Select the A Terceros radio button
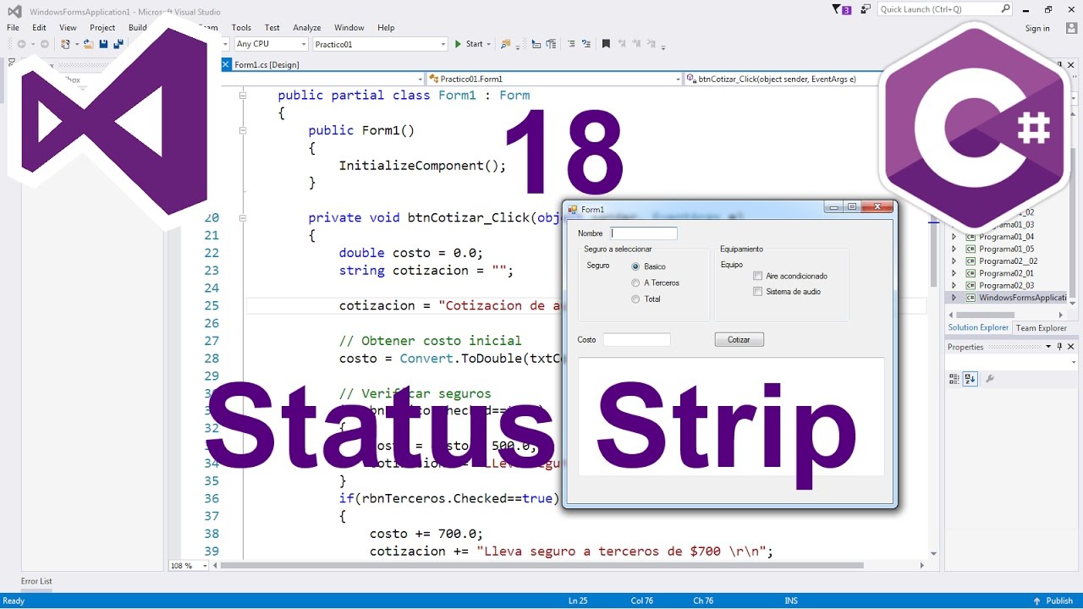This screenshot has height=609, width=1083. click(635, 283)
